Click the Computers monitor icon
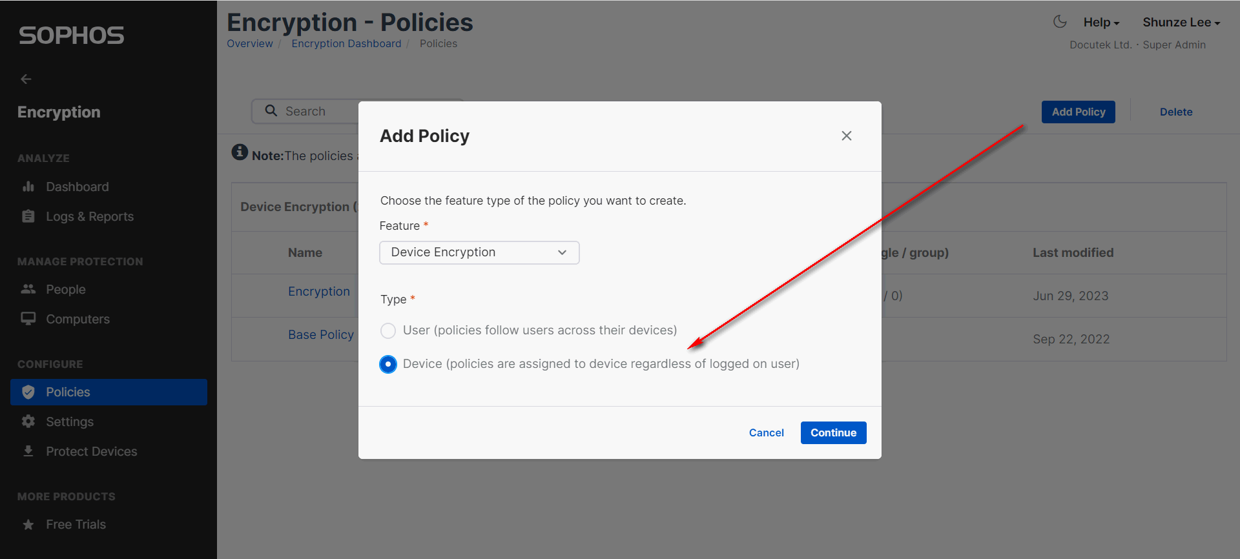This screenshot has width=1240, height=559. tap(28, 319)
